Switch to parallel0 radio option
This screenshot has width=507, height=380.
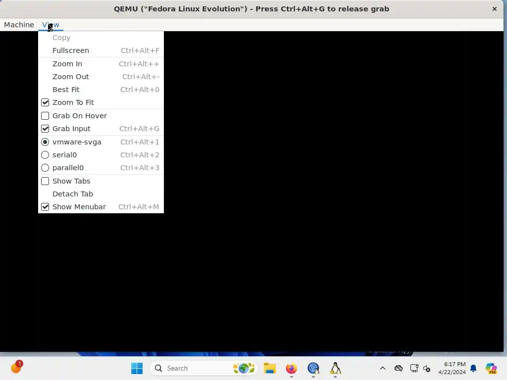click(45, 168)
